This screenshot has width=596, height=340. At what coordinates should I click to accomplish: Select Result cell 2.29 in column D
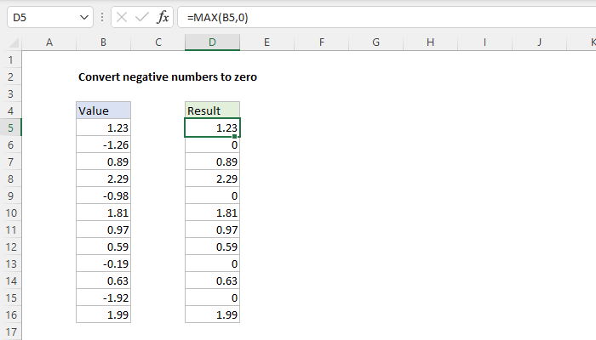pos(213,178)
